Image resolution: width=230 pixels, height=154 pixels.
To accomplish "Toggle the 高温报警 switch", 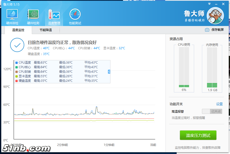I will pyautogui.click(x=212, y=111).
